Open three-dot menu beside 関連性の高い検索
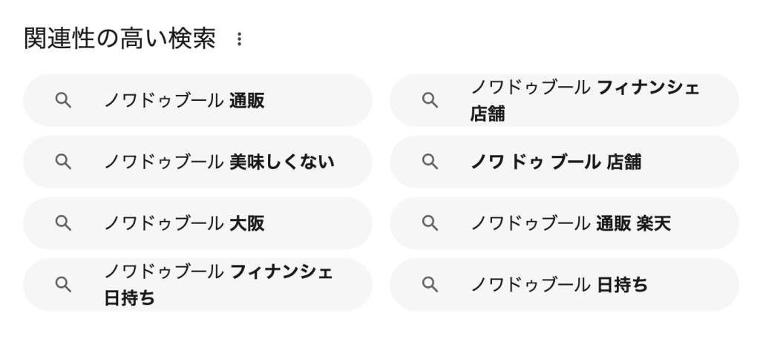 [x=239, y=39]
